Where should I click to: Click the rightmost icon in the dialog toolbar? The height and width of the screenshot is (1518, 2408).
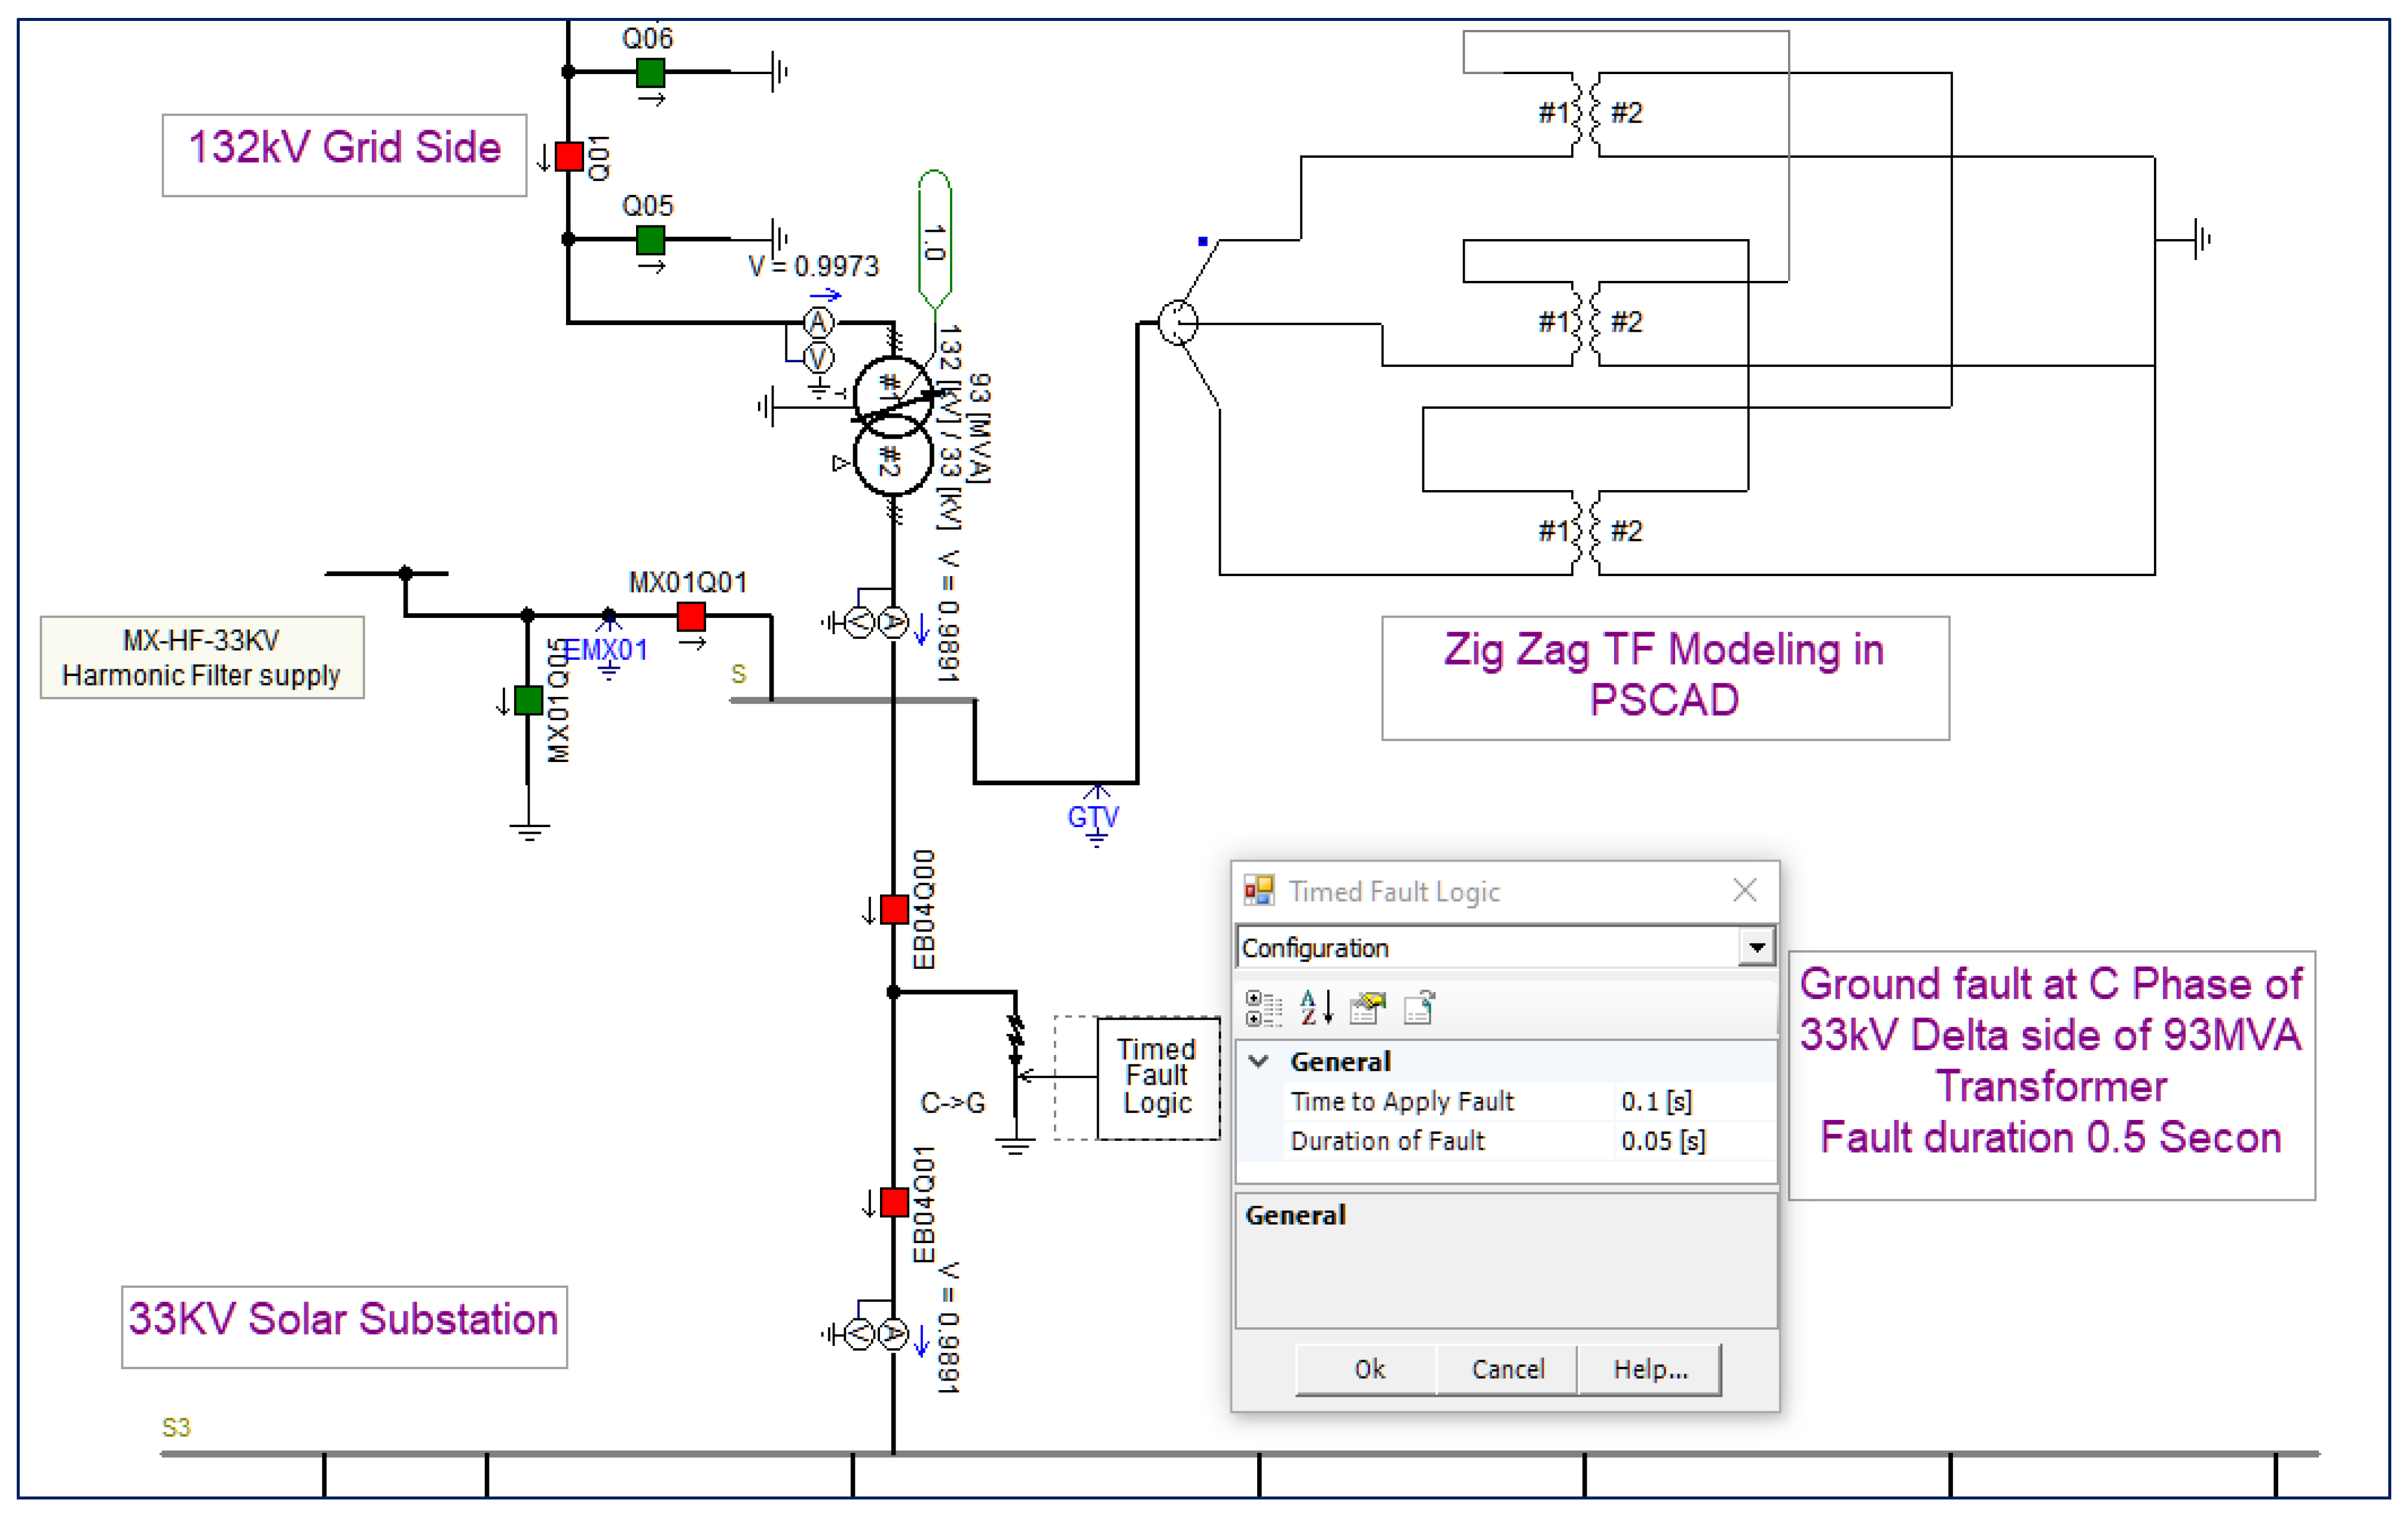(x=1419, y=1008)
